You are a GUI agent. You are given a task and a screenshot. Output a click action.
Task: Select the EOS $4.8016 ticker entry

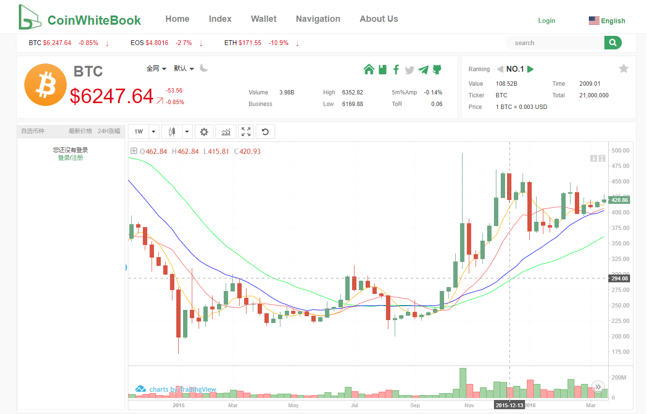click(x=167, y=43)
